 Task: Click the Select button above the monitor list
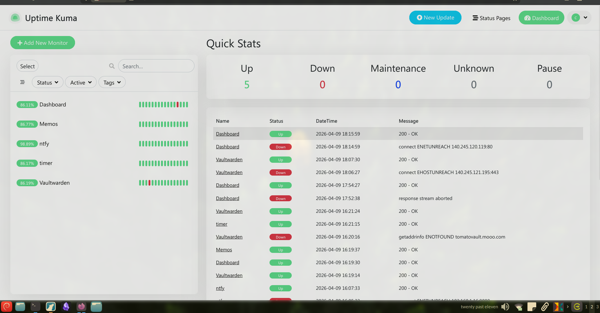point(27,66)
